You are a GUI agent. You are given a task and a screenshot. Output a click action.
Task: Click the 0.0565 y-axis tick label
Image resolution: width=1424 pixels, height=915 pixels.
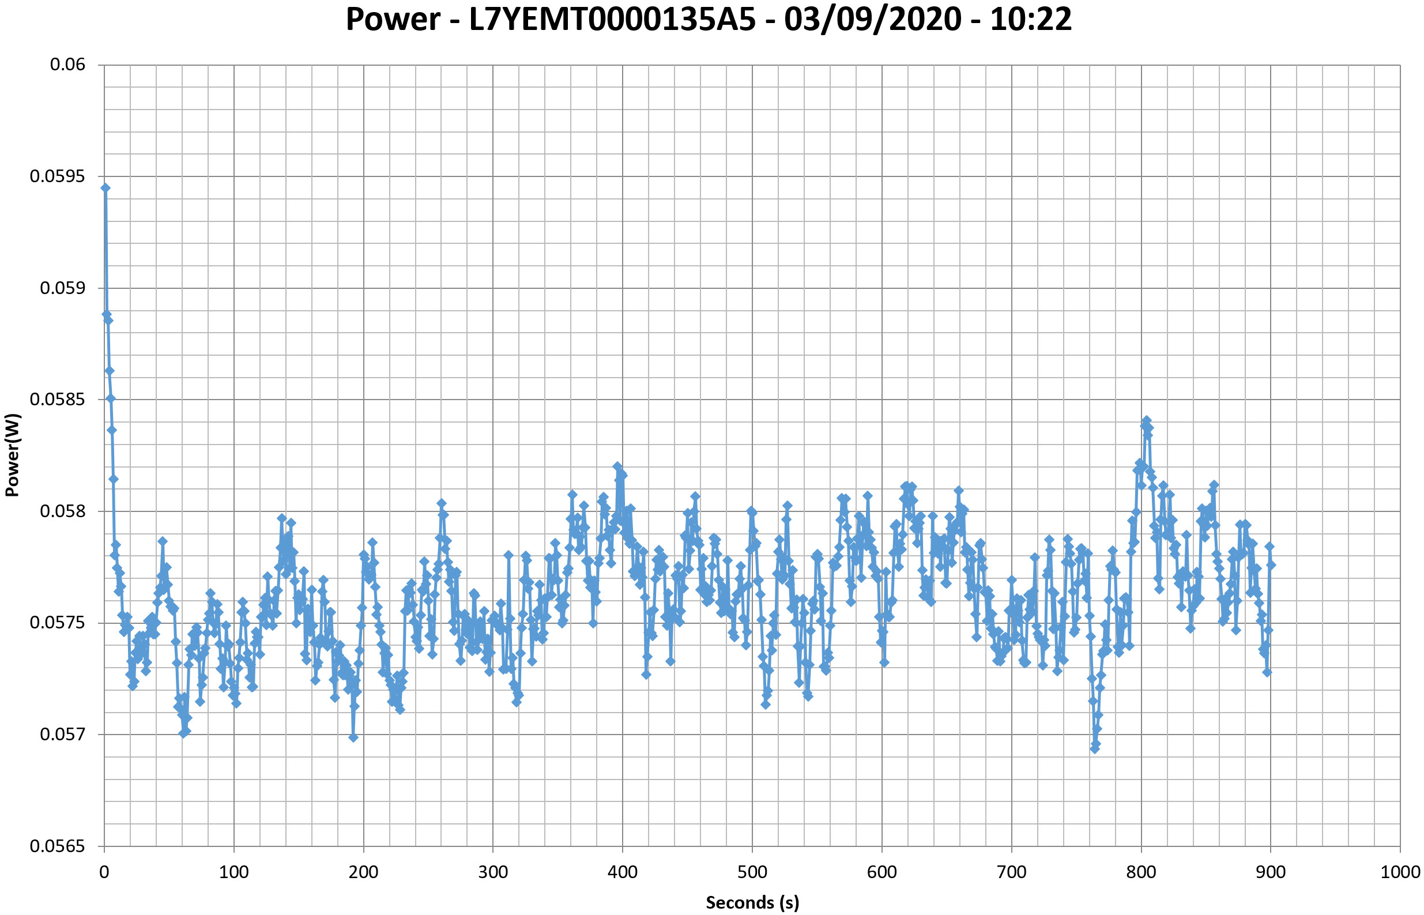click(x=58, y=846)
